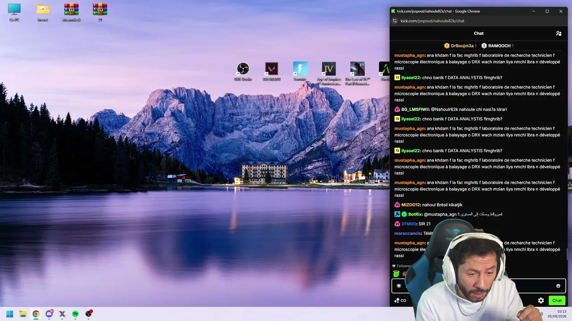
Task: Open the Windows Start menu
Action: click(x=9, y=314)
